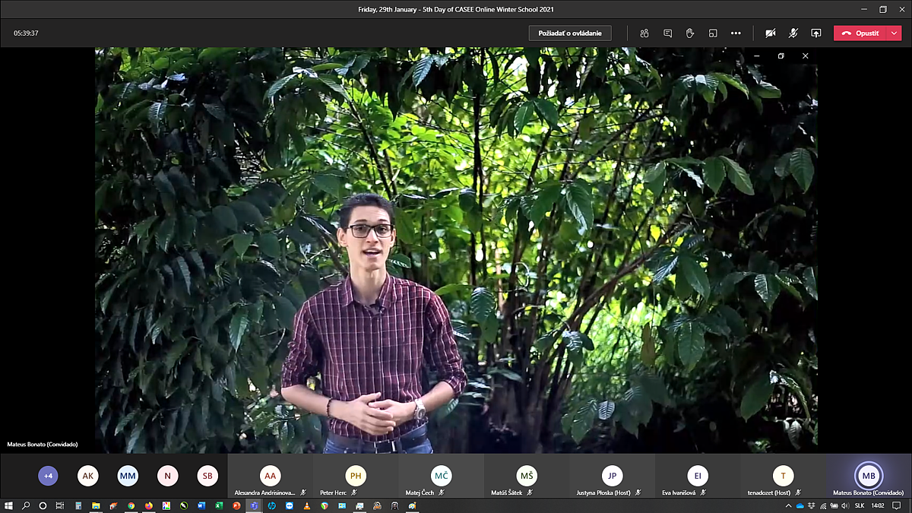Click the VLC media player taskbar icon
The width and height of the screenshot is (912, 513).
coord(306,505)
